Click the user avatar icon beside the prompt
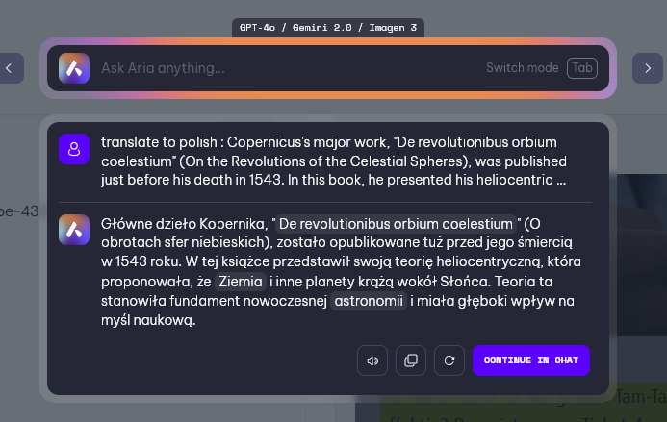This screenshot has width=667, height=422. tap(74, 150)
